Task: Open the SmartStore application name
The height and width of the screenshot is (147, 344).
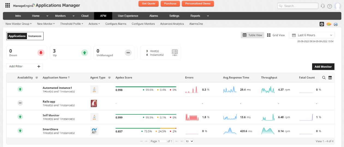Action: [50, 129]
